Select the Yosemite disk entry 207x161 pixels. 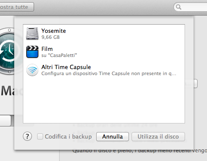coord(104,34)
